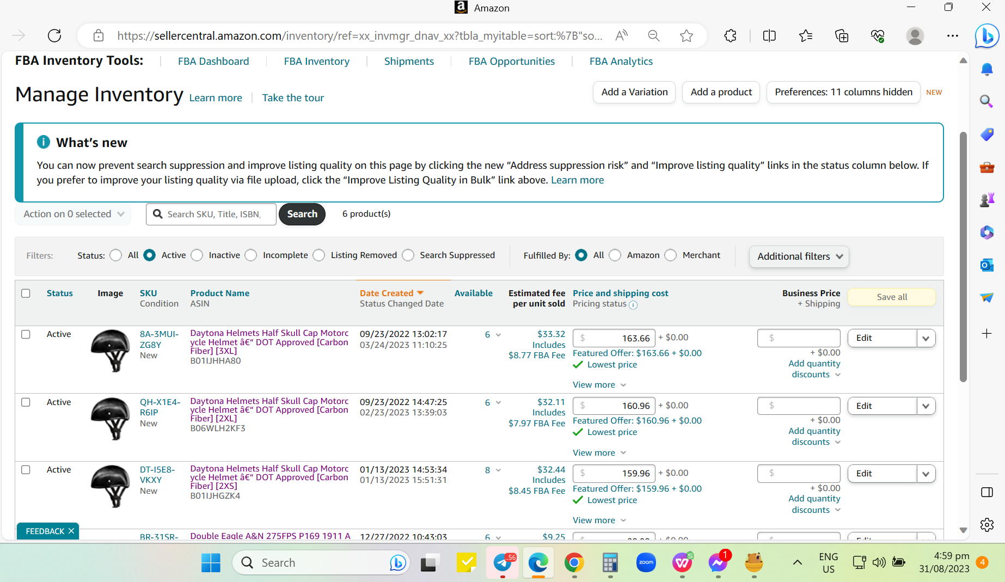Open the Action on 0 selected dropdown

click(73, 214)
